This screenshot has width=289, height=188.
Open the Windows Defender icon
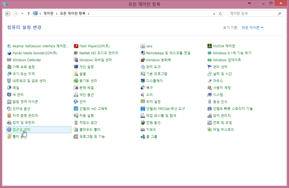click(9, 60)
